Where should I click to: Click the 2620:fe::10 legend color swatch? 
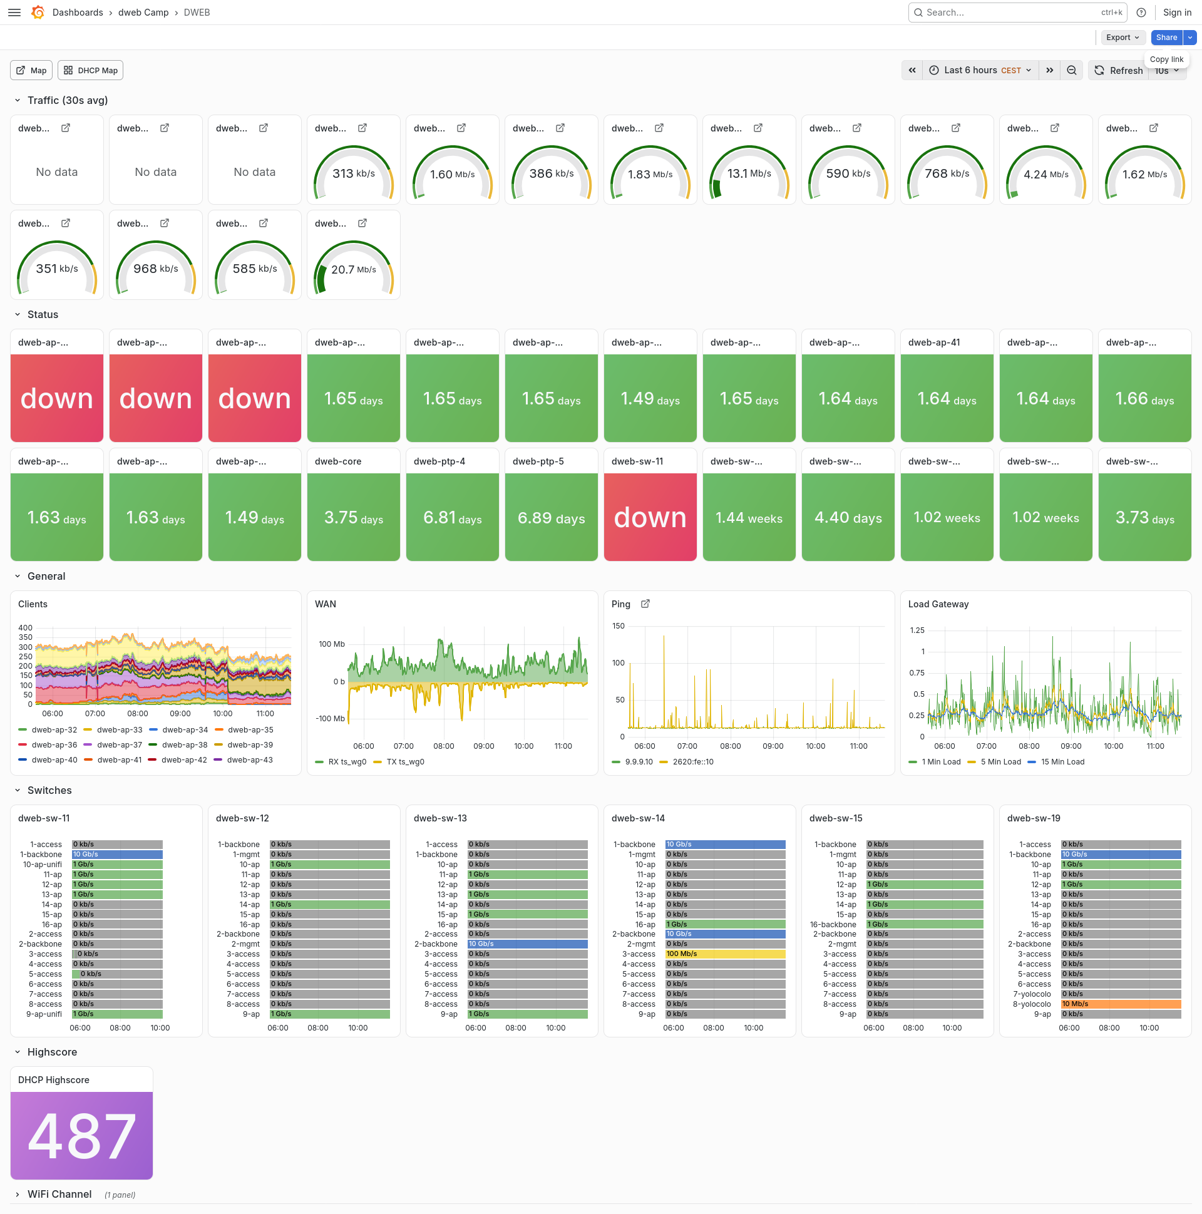click(x=664, y=762)
